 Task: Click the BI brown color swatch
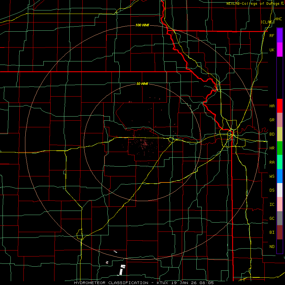click(280, 232)
